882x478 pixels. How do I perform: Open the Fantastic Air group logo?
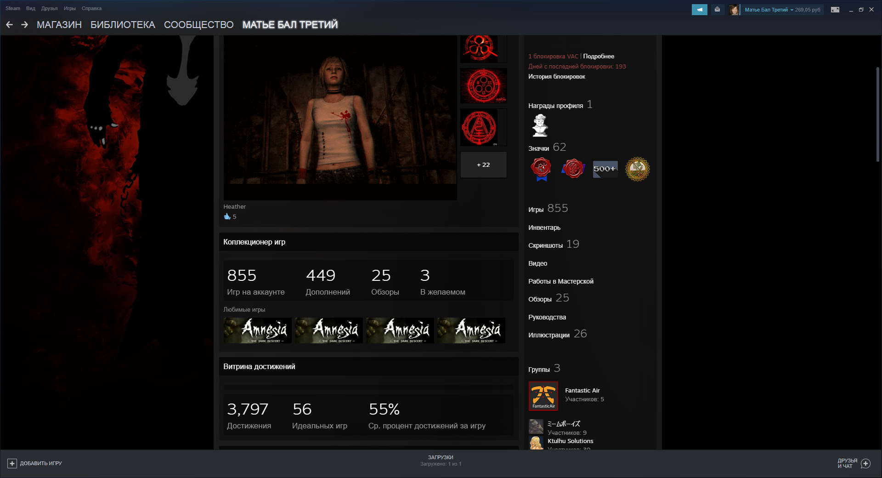tap(543, 396)
